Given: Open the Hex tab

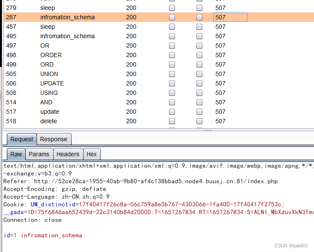Looking at the screenshot, I should pos(92,154).
